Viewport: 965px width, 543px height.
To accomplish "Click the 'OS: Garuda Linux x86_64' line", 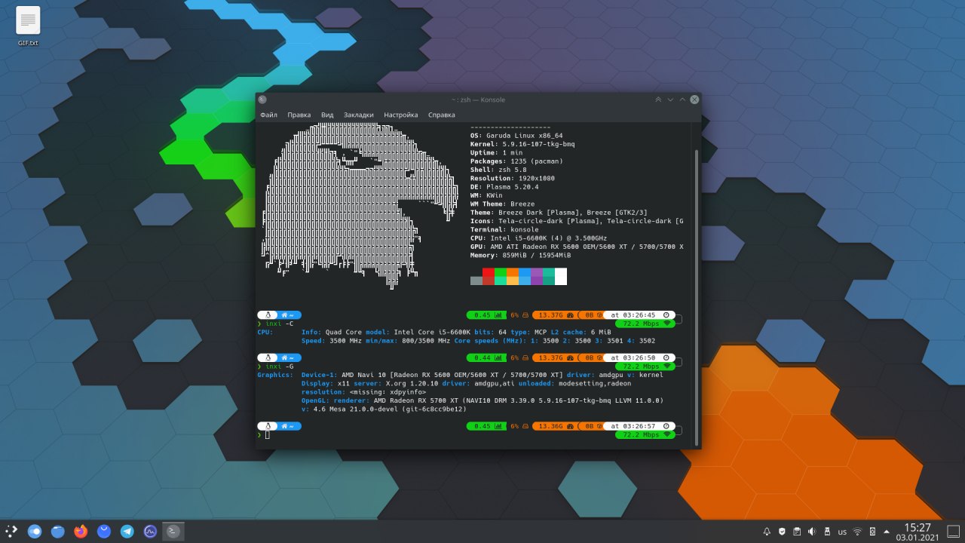I will click(516, 136).
